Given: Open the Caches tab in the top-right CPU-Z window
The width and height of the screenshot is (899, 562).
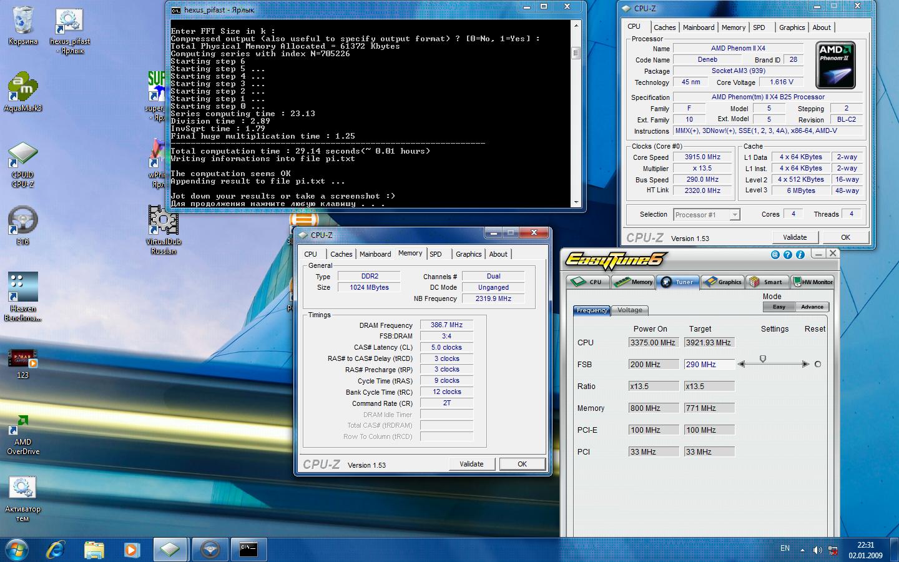Looking at the screenshot, I should point(664,27).
